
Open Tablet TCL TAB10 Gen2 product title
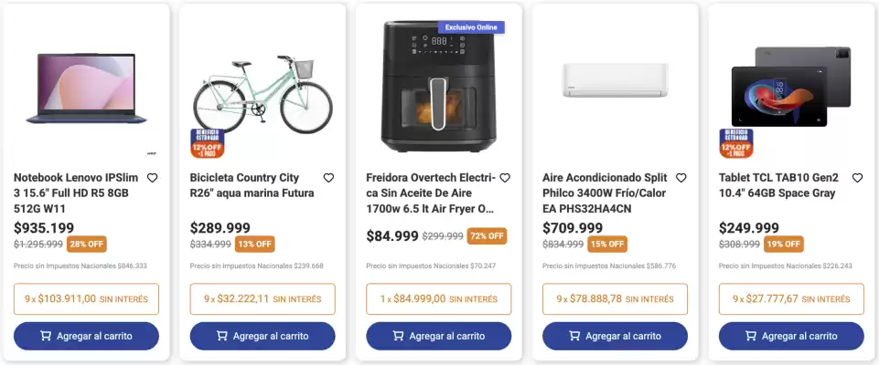pyautogui.click(x=778, y=186)
